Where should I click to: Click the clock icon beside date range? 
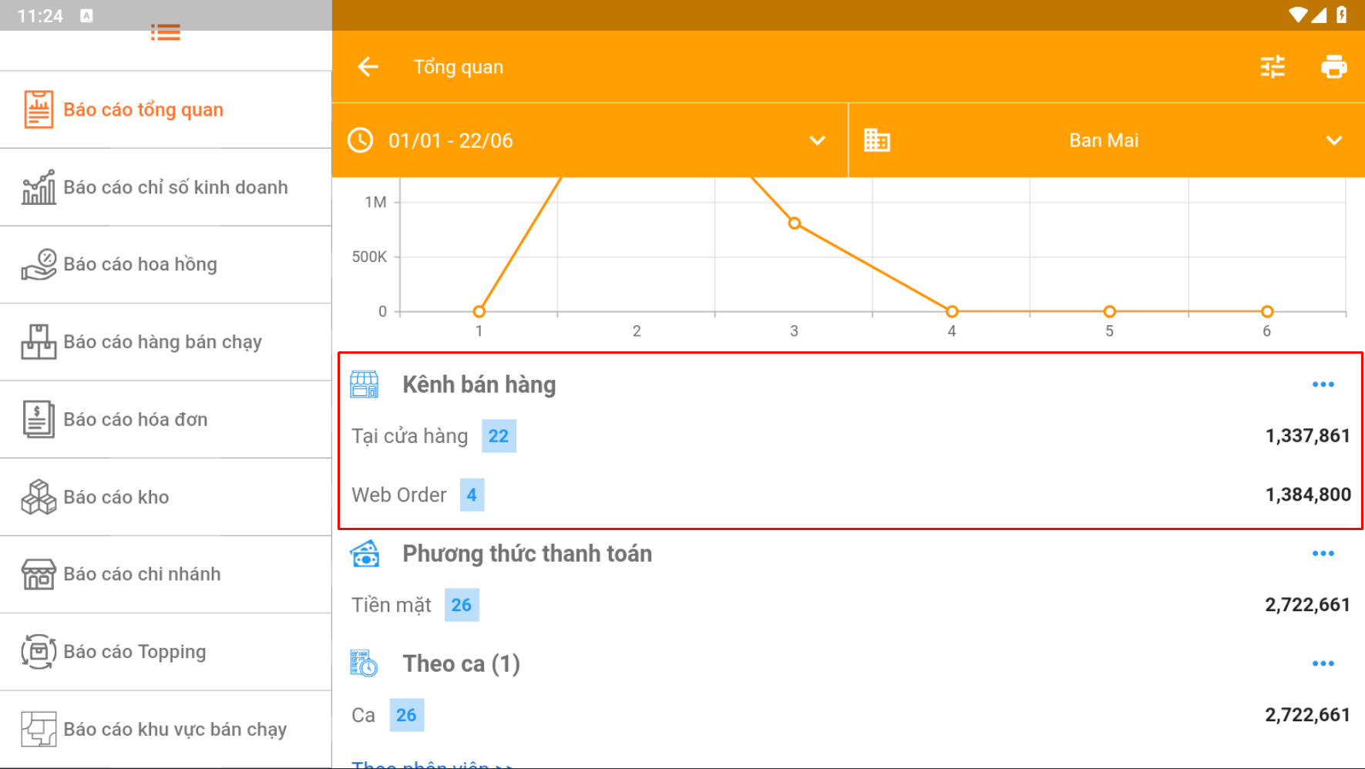point(361,140)
